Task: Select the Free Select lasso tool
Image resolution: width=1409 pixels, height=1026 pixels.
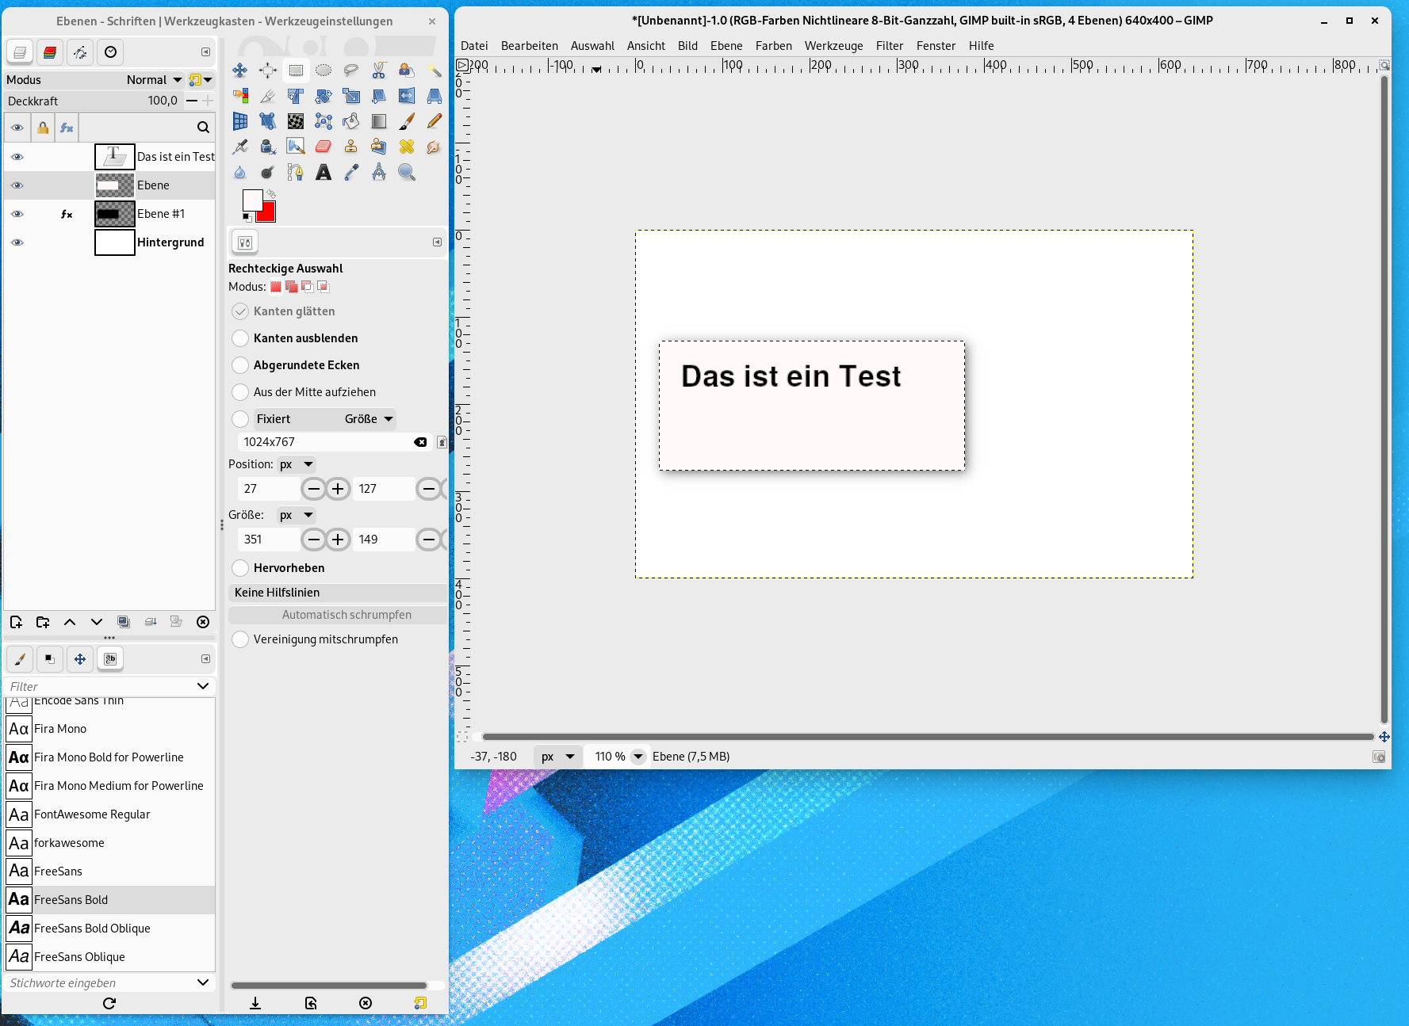Action: [351, 71]
